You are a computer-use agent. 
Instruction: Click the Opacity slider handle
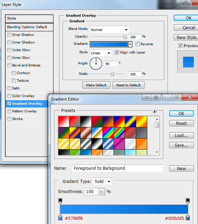coord(125,37)
